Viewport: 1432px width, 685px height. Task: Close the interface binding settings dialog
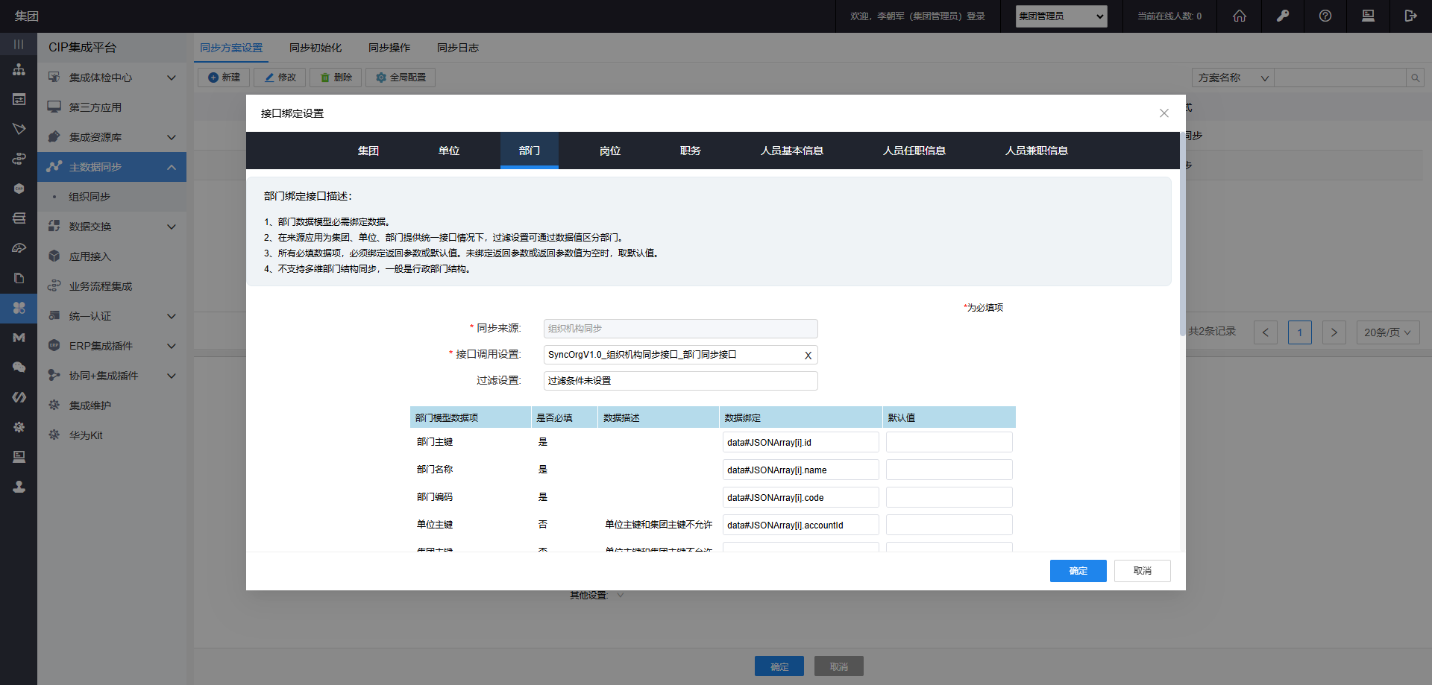1163,113
